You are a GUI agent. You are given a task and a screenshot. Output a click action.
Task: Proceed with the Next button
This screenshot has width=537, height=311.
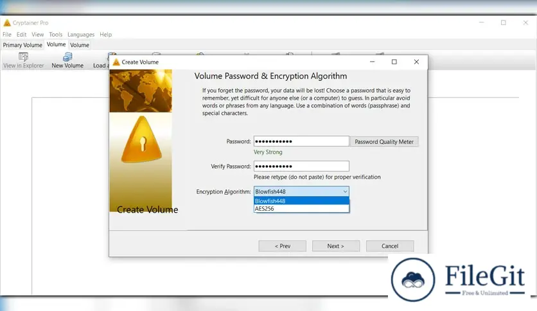(335, 246)
